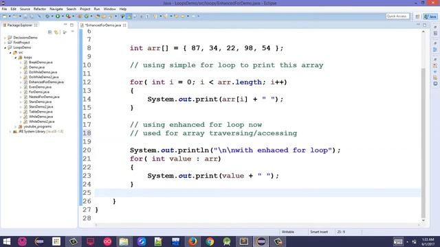This screenshot has height=247, width=440.
Task: Close the EnhancedForDemo.java editor tab
Action: tap(124, 25)
